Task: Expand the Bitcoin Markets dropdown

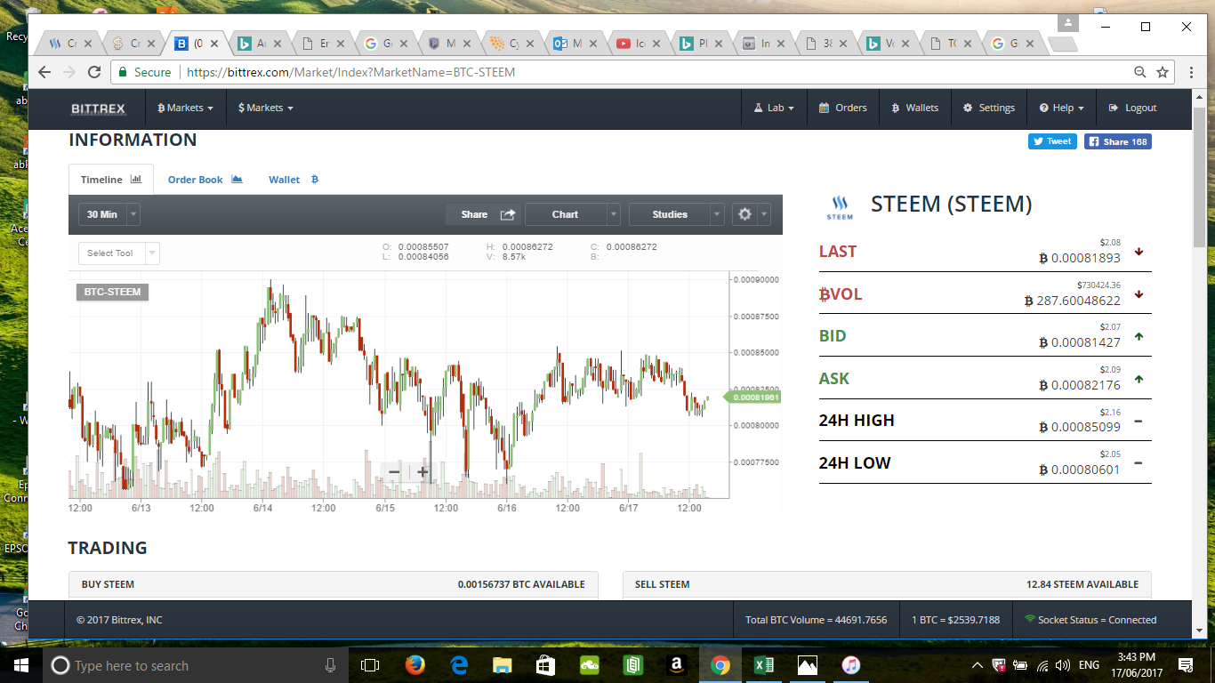Action: [x=185, y=108]
